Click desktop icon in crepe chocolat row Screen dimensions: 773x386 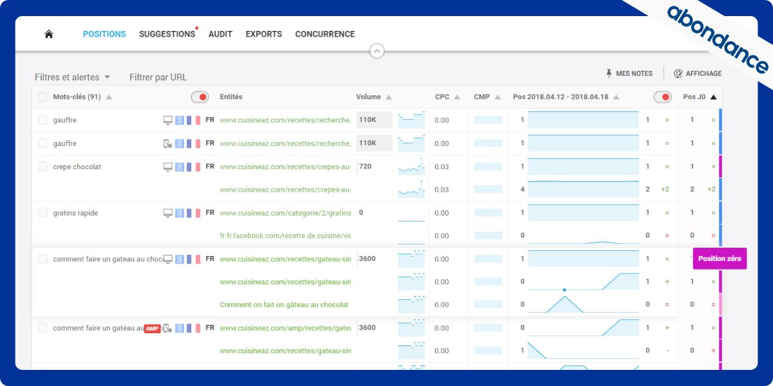coord(168,167)
